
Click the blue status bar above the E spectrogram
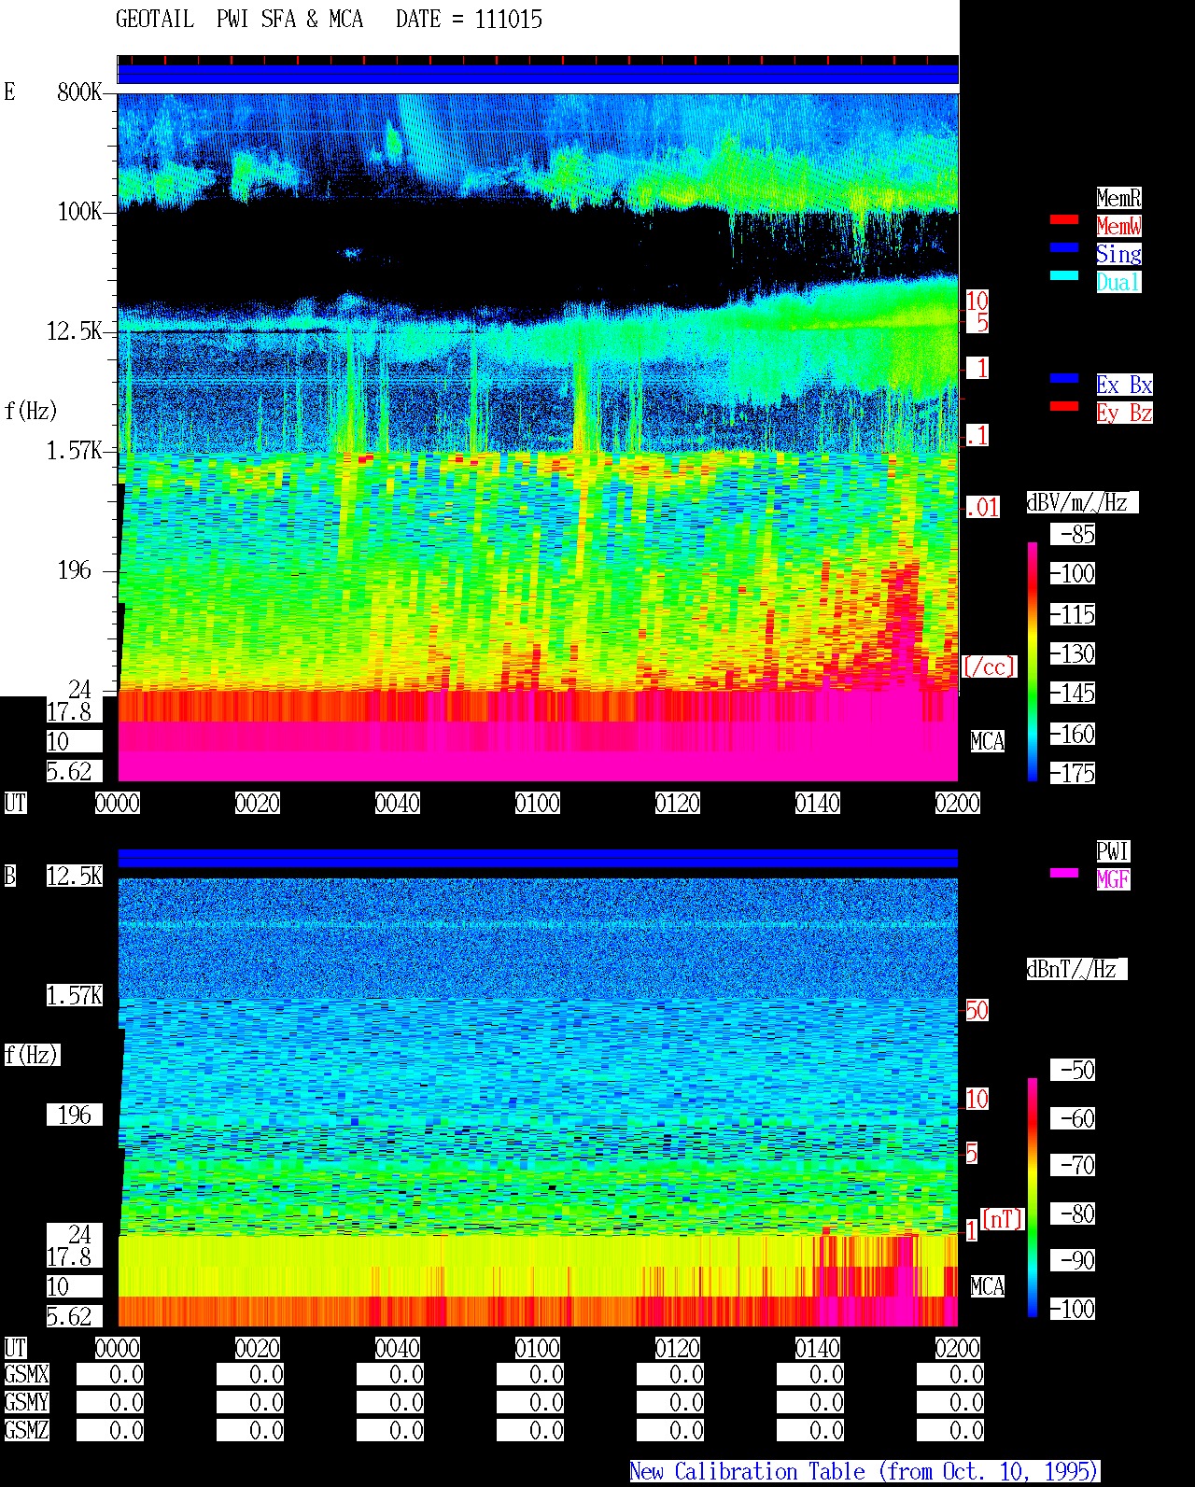coord(538,74)
